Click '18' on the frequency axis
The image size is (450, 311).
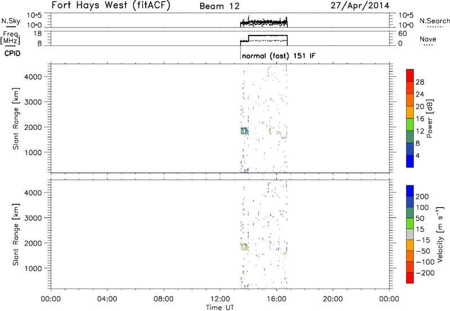click(x=38, y=34)
